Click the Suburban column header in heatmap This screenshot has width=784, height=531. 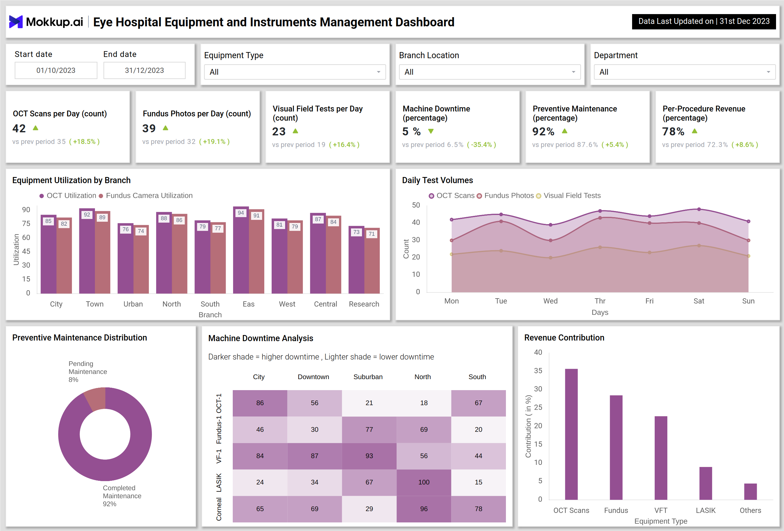[x=368, y=377]
